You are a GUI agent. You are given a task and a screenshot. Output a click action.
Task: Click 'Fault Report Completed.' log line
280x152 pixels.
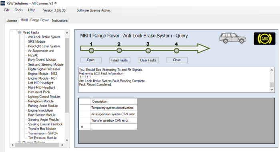click(95, 85)
